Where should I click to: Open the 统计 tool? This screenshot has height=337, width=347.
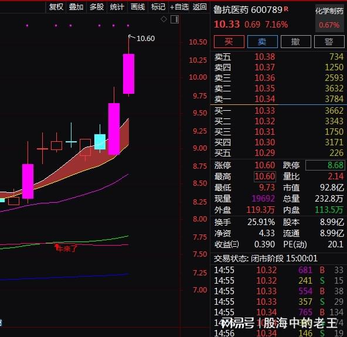tap(117, 7)
